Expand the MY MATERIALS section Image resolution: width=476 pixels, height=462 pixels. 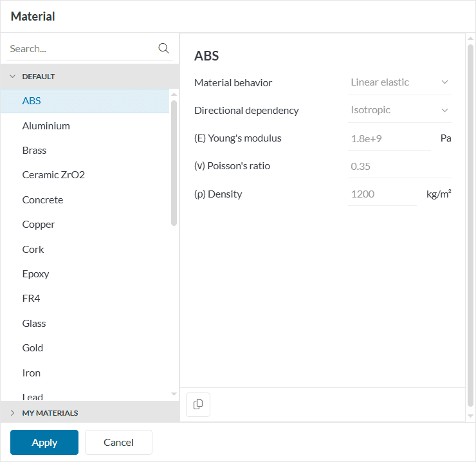tap(12, 412)
